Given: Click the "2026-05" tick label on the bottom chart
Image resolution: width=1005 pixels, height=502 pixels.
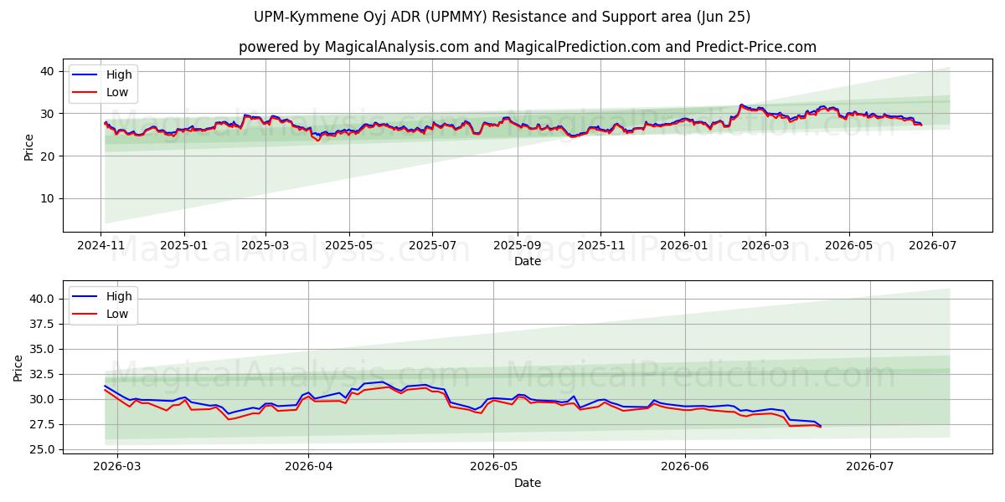Looking at the screenshot, I should 493,467.
